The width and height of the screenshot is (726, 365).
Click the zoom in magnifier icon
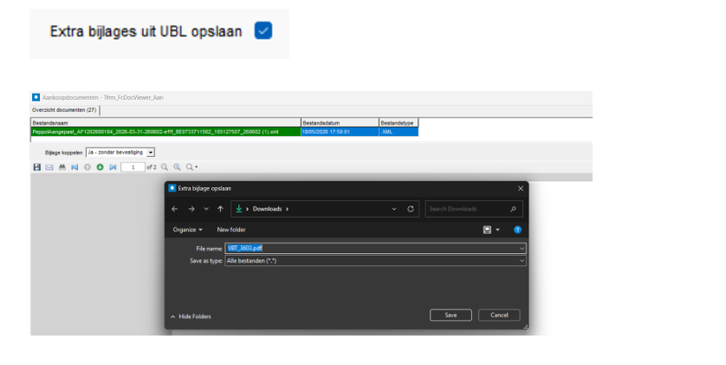(177, 167)
